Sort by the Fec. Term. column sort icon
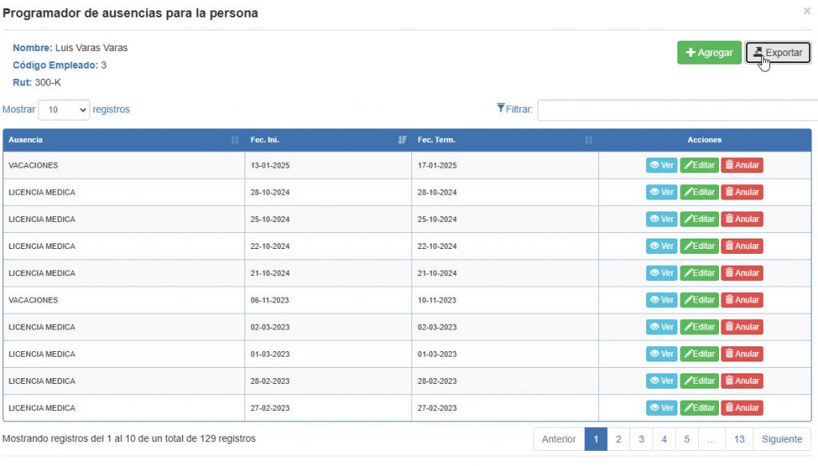The image size is (818, 466). [x=589, y=140]
